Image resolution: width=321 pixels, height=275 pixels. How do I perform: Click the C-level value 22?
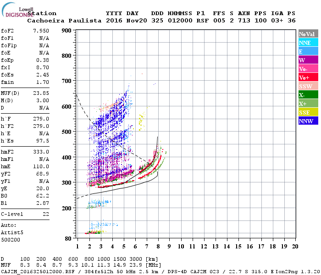coord(46,214)
